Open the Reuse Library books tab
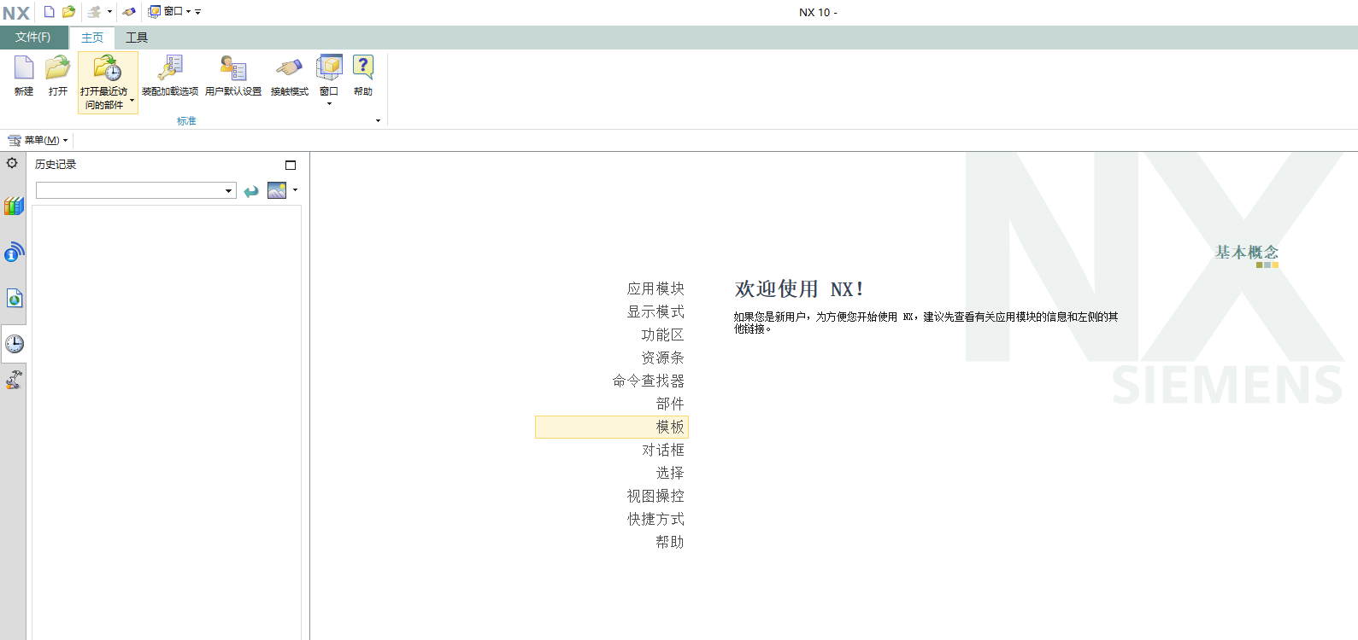The width and height of the screenshot is (1358, 640). pos(14,206)
